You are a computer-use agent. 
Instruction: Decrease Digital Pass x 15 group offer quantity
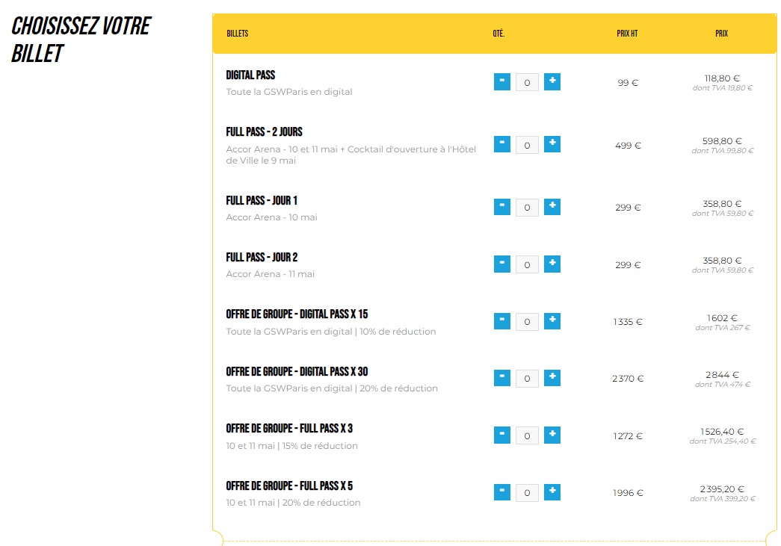coord(502,321)
